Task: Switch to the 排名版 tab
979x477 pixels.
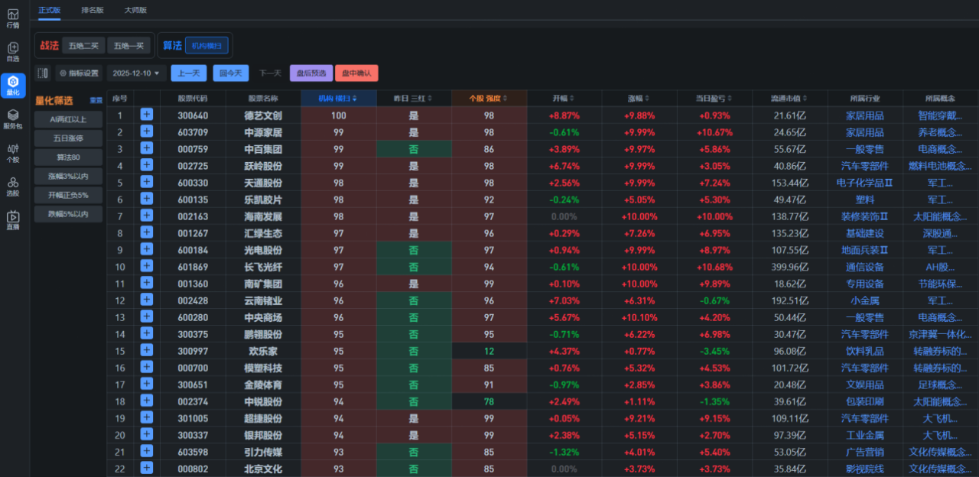Action: tap(93, 10)
